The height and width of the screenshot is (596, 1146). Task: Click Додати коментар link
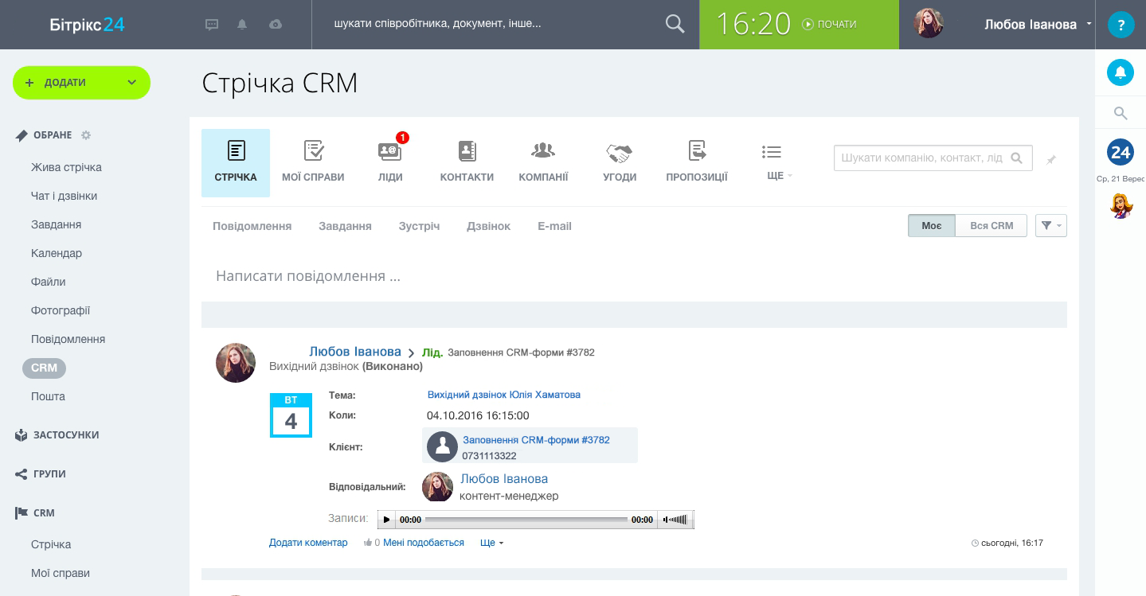pos(308,543)
